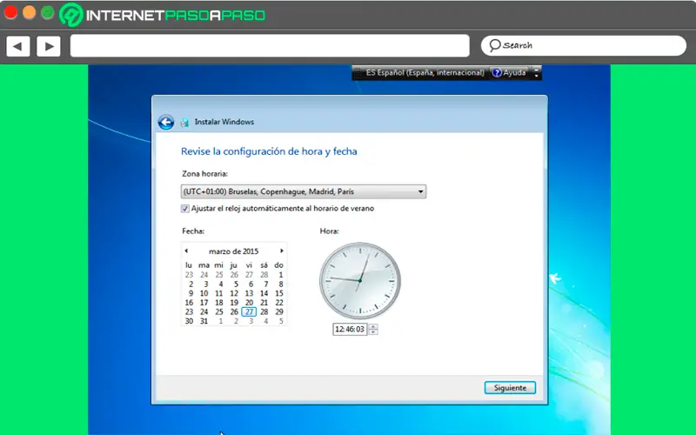Select day 18 in the calendar
Screen dimensions: 696x435
(x=219, y=303)
